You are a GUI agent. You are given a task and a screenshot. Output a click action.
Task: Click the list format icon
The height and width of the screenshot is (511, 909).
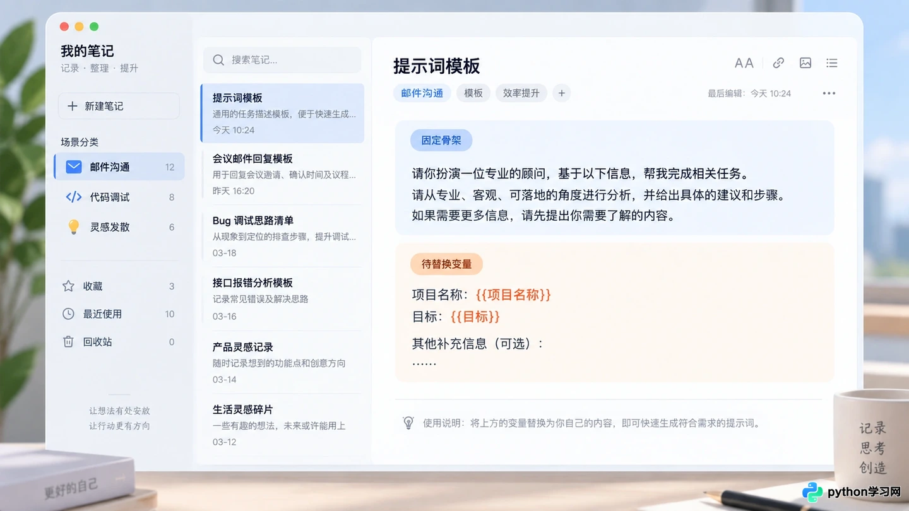pos(832,63)
